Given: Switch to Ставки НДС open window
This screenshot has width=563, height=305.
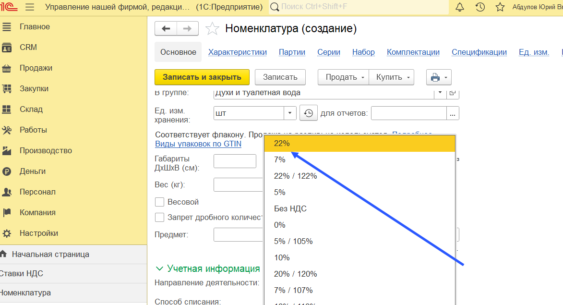Looking at the screenshot, I should coord(73,273).
